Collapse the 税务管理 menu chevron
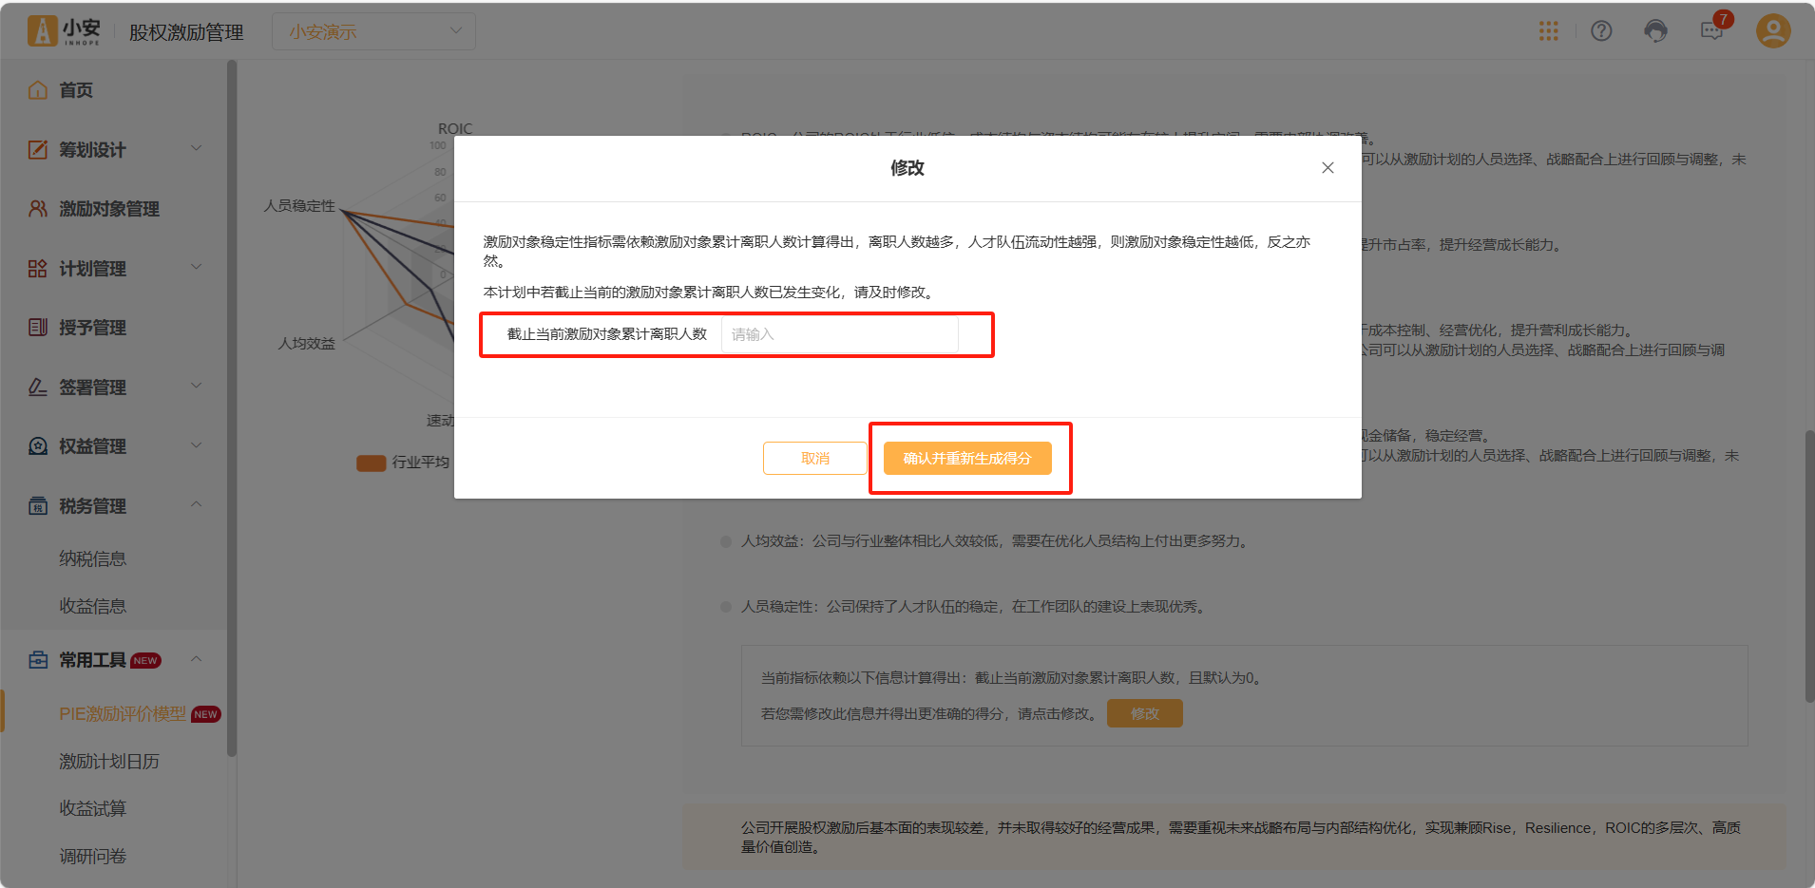Screen dimensions: 1815x888 [x=197, y=504]
